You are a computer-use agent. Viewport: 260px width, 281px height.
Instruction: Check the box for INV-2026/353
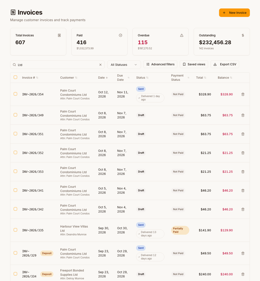tap(15, 171)
